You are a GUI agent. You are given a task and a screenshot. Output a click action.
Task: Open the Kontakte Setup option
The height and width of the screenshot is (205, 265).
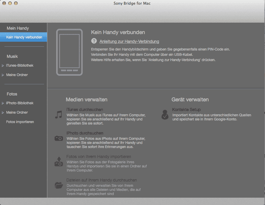tap(186, 110)
